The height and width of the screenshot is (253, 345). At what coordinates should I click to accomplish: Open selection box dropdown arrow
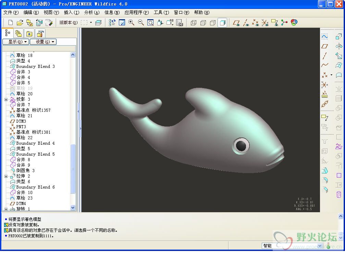[x=91, y=23]
